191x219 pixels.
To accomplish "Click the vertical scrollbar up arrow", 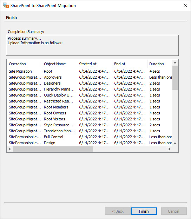I will pyautogui.click(x=175, y=63).
